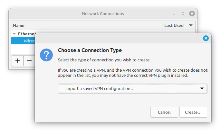Click the minus icon to remove connection
This screenshot has height=135, width=221.
(29, 61)
